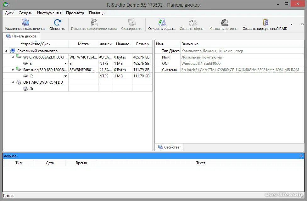Open the dropdown arrow next to Create virtual RAID
Image resolution: width=307 pixels, height=201 pixels.
[291, 25]
